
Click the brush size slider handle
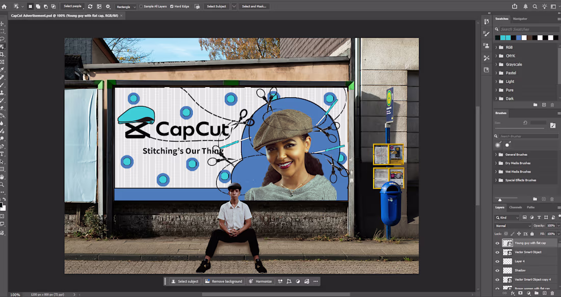tap(500, 200)
